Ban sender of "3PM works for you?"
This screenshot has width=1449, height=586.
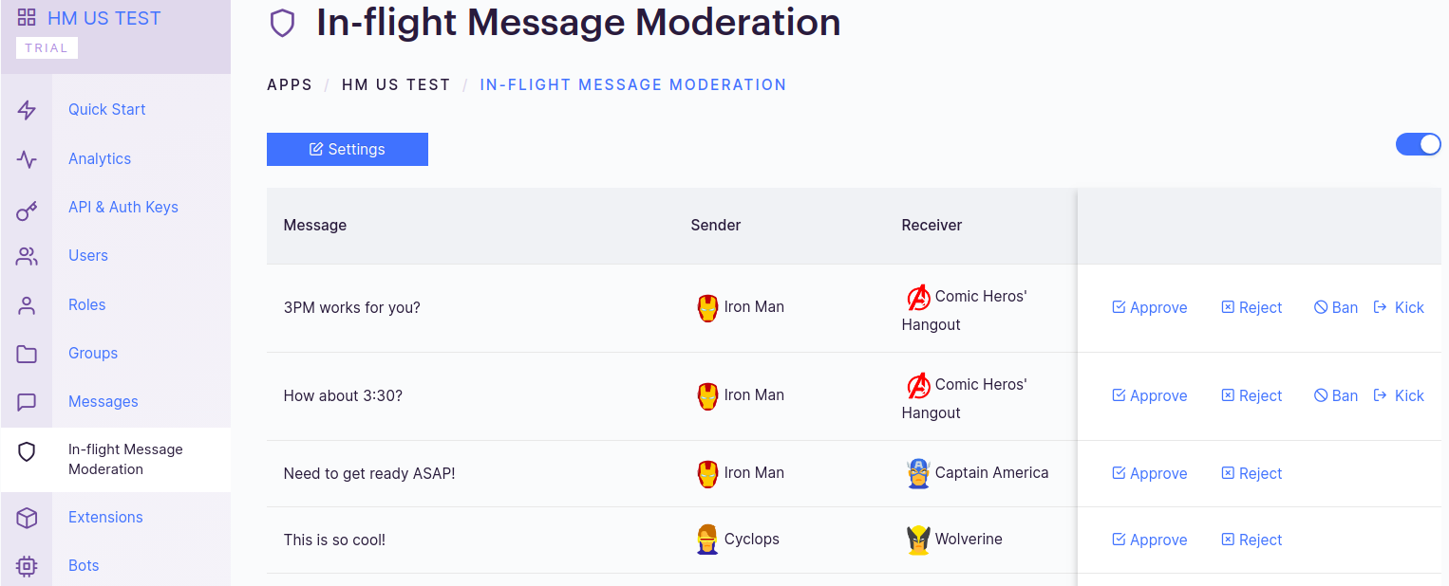[x=1336, y=308]
